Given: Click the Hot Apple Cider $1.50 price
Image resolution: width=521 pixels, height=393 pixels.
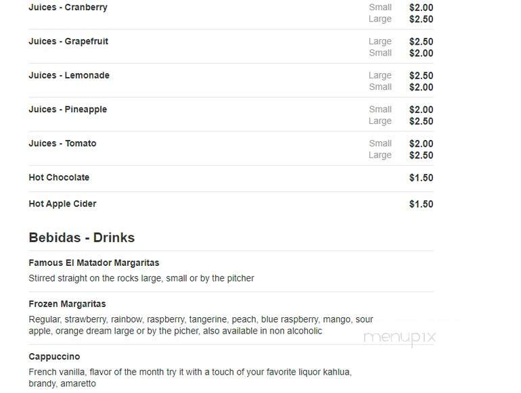Looking at the screenshot, I should pos(421,204).
